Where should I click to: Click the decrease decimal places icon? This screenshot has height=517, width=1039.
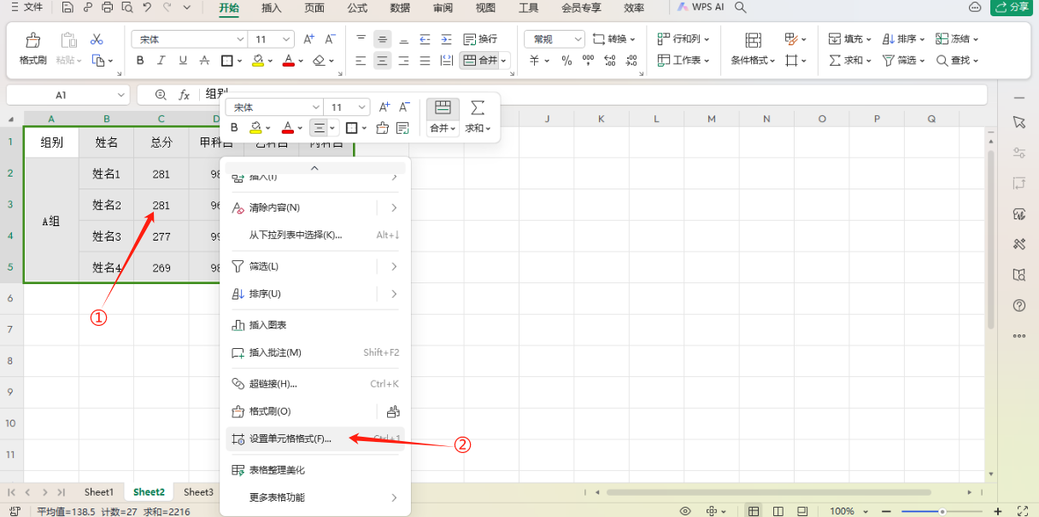tap(630, 61)
